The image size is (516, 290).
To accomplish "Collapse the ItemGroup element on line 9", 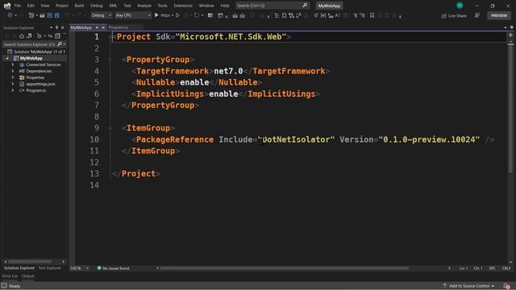I will point(110,128).
